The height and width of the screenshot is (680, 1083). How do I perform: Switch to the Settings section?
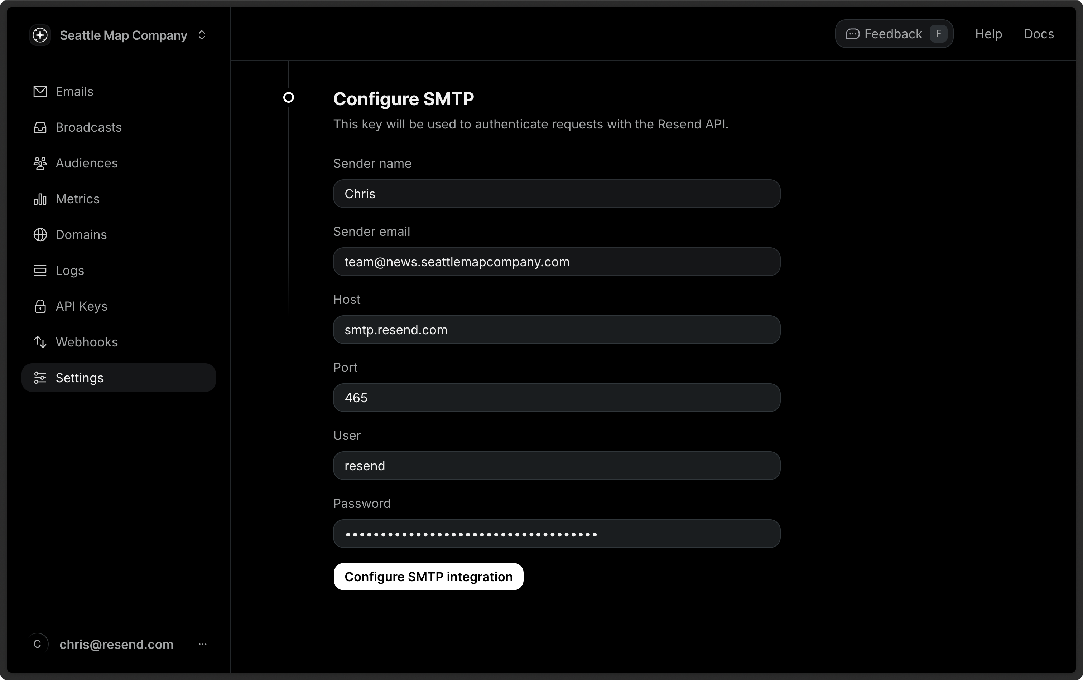[x=80, y=378]
